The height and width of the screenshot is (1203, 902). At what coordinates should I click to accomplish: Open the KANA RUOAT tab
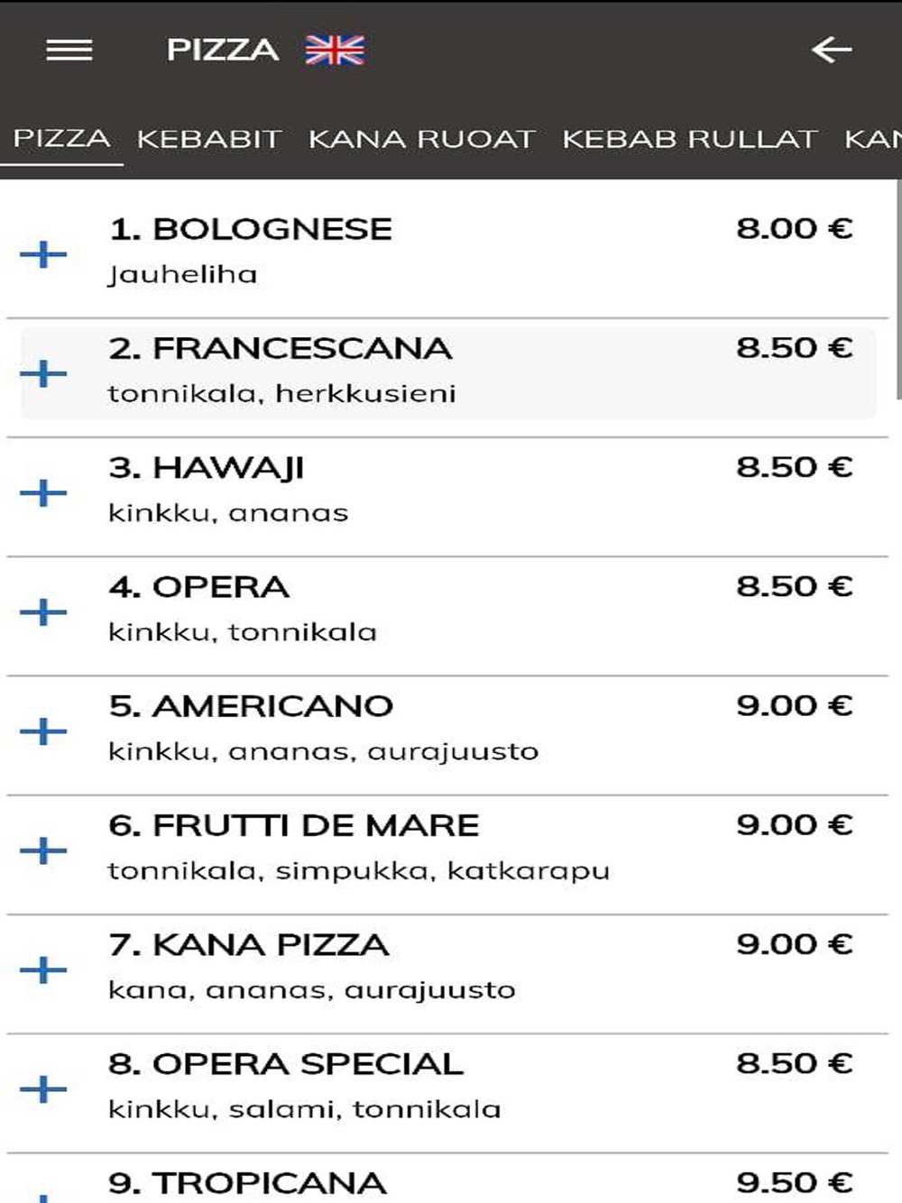[x=422, y=140]
